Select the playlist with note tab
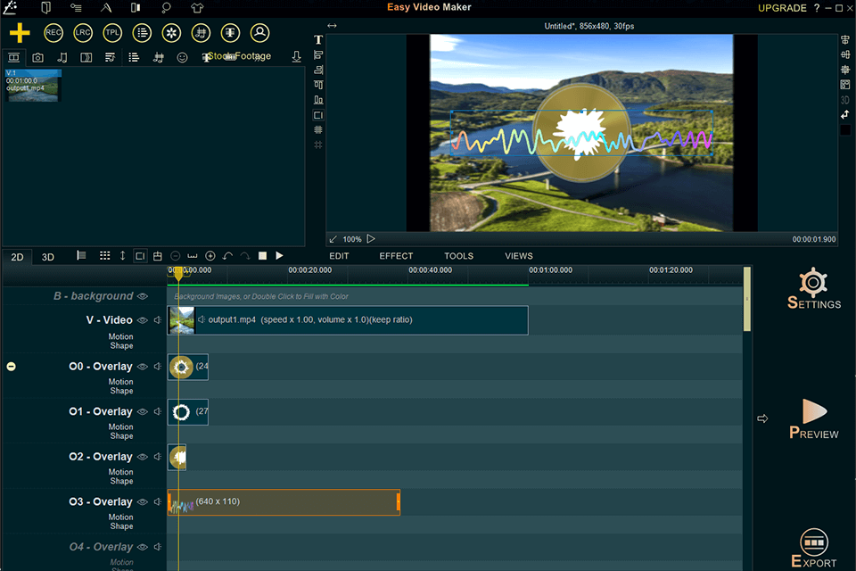Viewport: 856px width, 571px height. pos(111,57)
